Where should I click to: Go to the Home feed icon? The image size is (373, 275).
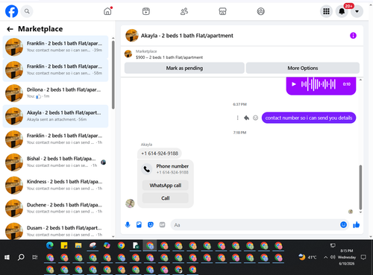[x=107, y=11]
